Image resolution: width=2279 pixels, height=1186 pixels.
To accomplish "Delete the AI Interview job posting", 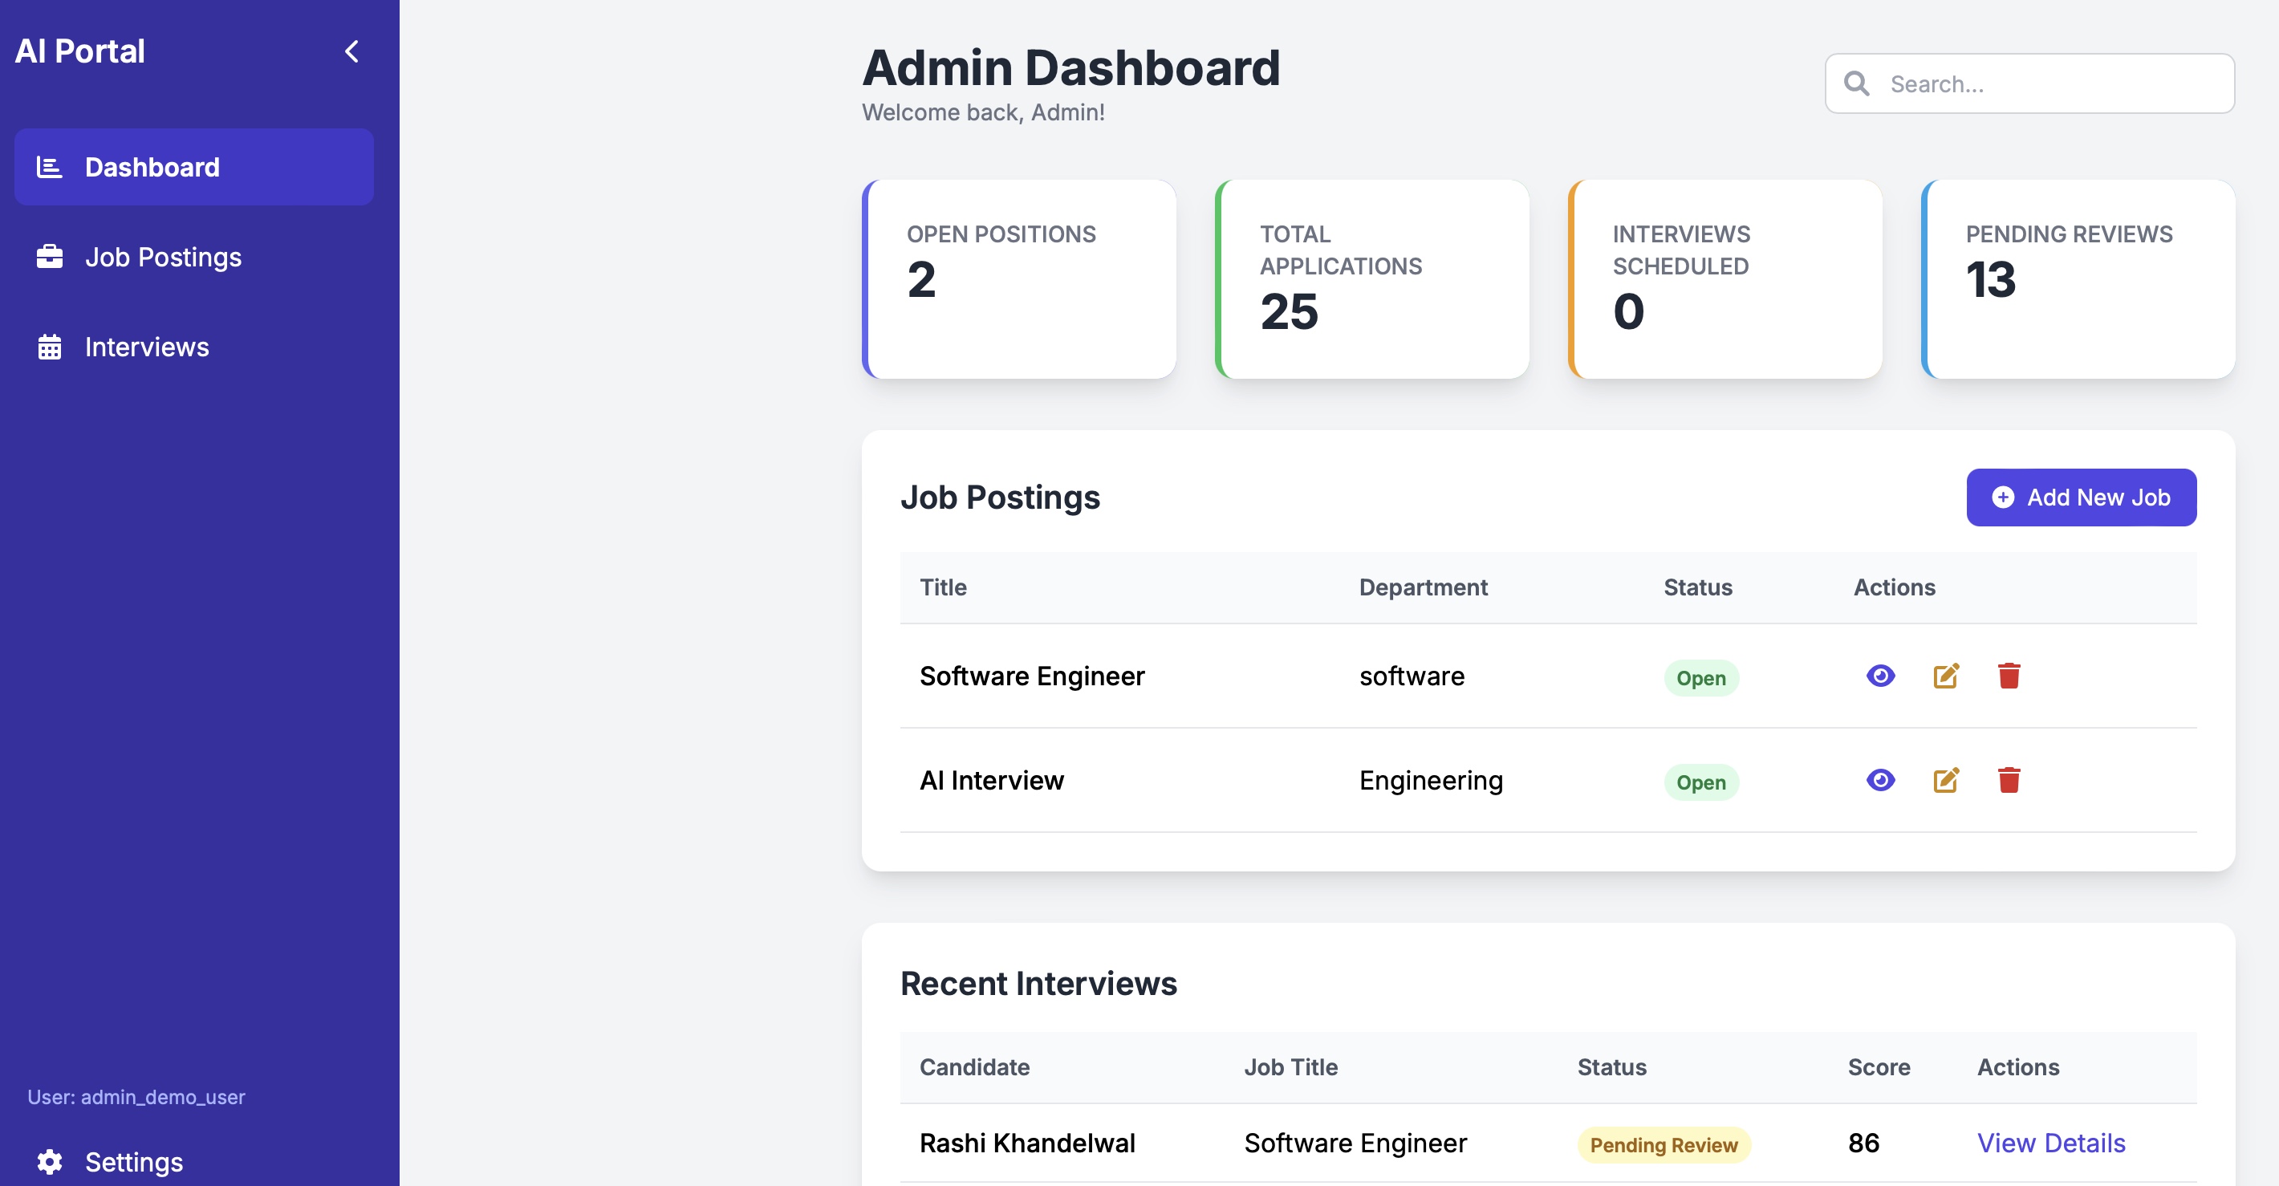I will point(2009,780).
